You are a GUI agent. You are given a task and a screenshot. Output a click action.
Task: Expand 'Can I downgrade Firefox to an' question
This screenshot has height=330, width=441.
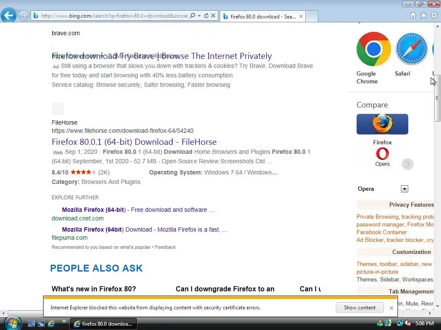point(225,289)
